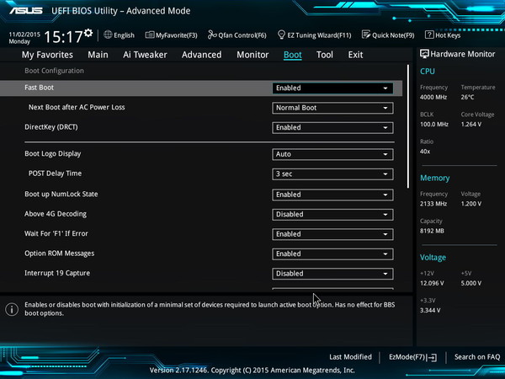
Task: Click the gear icon next to the clock
Action: pos(88,33)
